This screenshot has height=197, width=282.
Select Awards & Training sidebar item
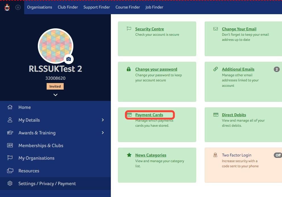55,133
